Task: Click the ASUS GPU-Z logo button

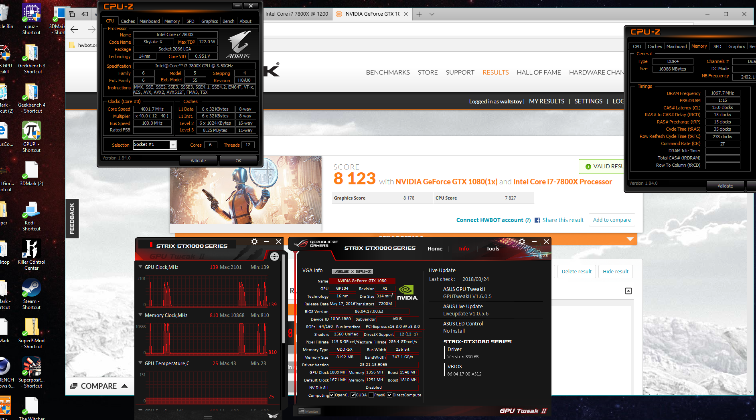Action: 353,271
